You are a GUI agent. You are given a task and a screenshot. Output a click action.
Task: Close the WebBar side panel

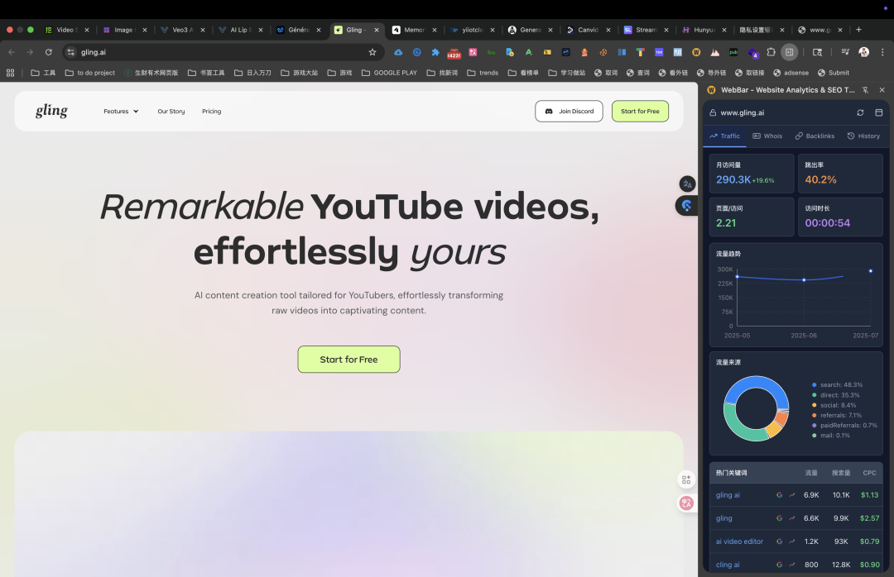tap(882, 90)
